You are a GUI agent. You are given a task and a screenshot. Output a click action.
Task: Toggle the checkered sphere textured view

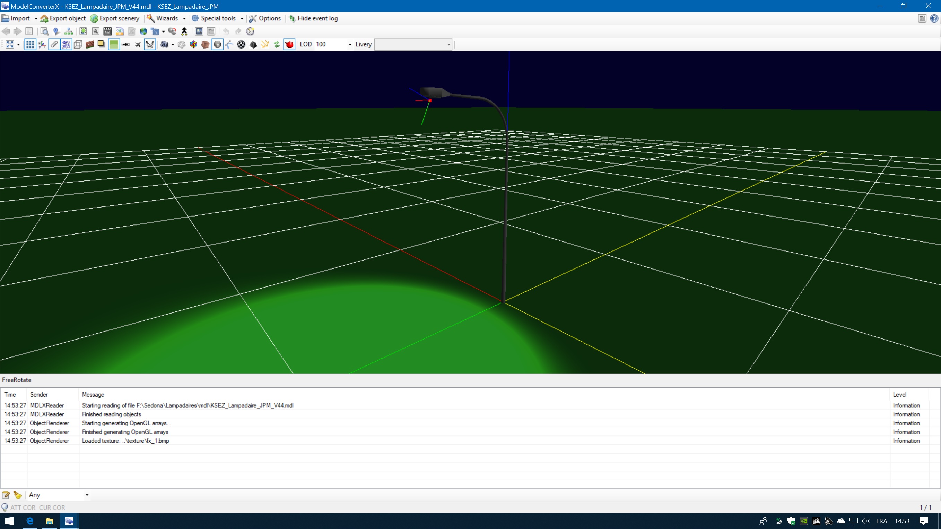coord(241,44)
